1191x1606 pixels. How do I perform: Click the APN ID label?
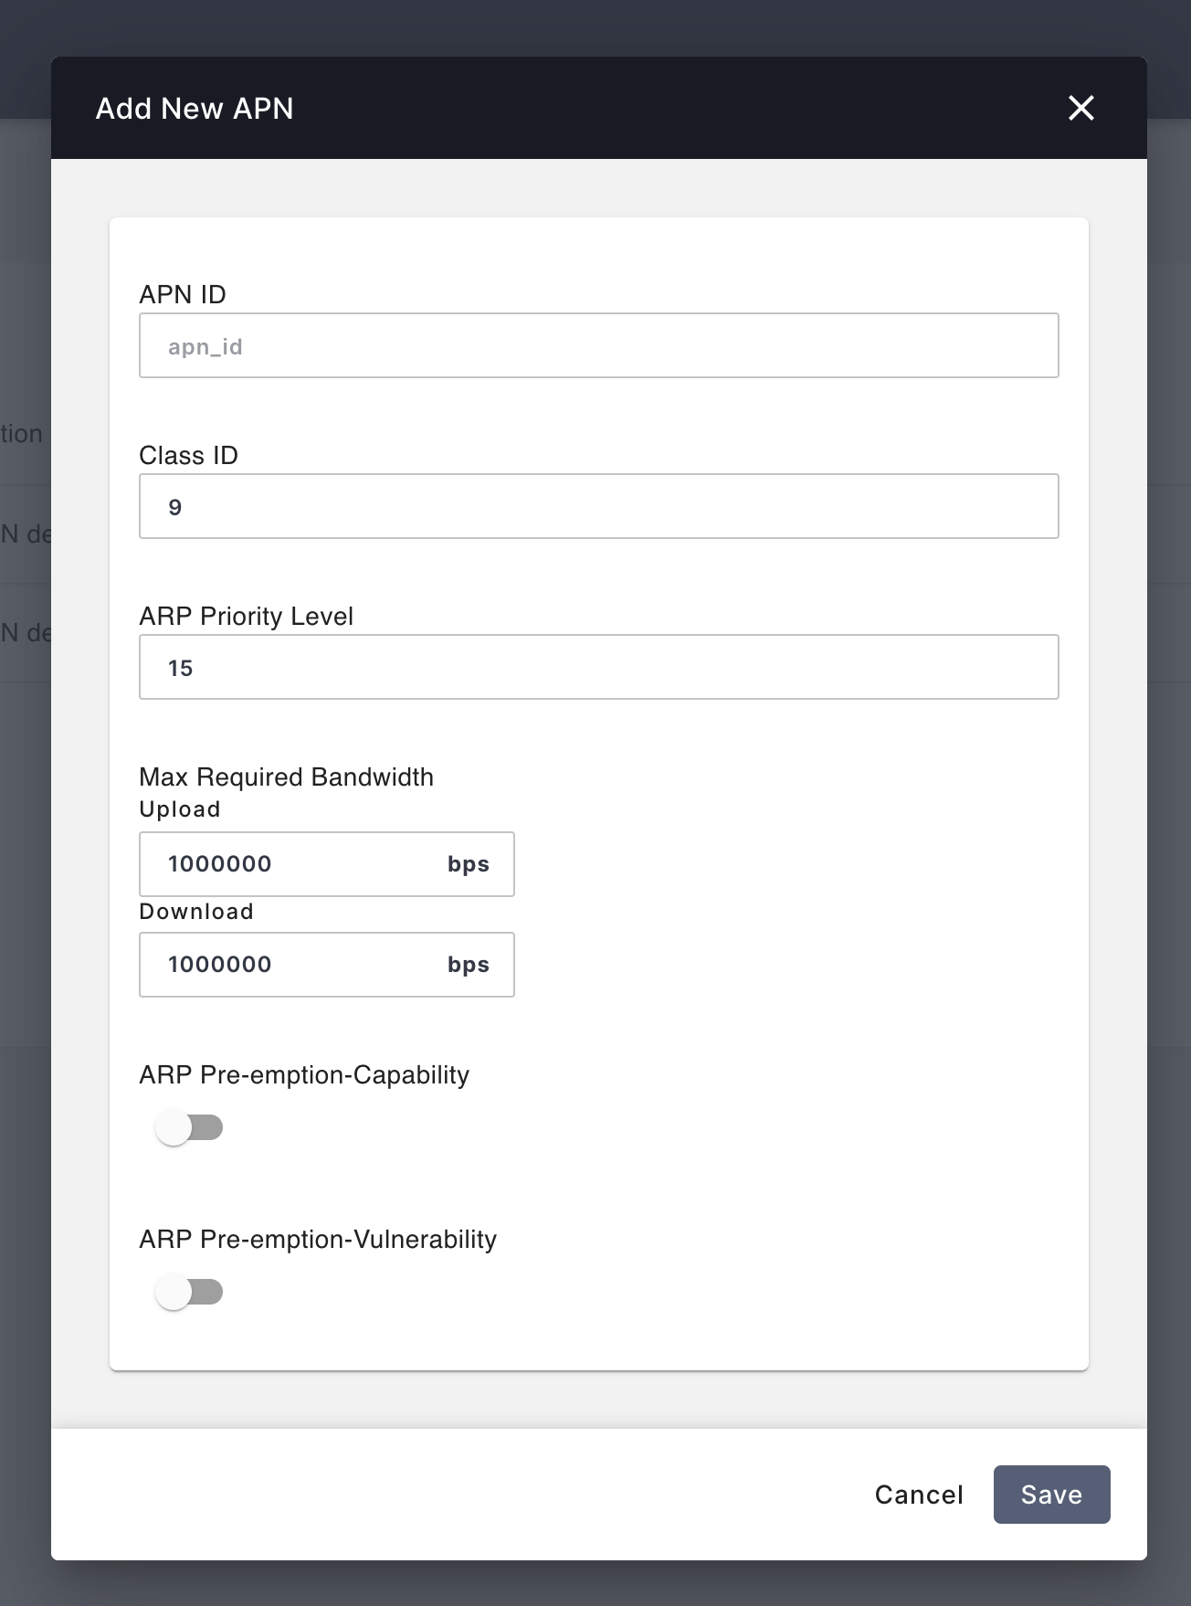pyautogui.click(x=183, y=294)
